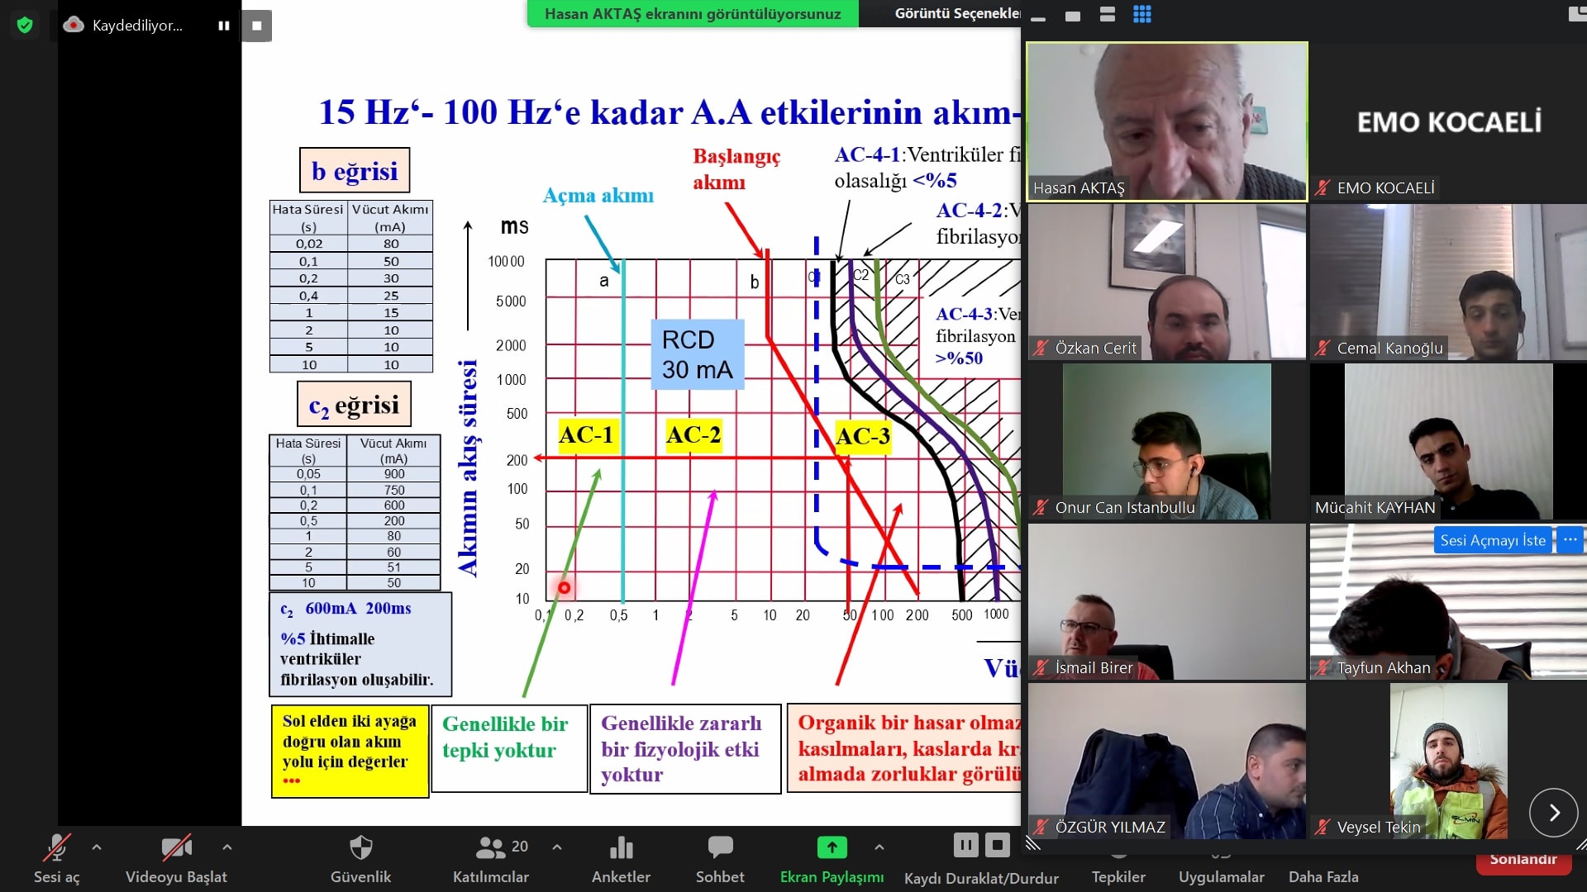The image size is (1587, 892).
Task: Click the Açma akımı label
Action: point(598,196)
